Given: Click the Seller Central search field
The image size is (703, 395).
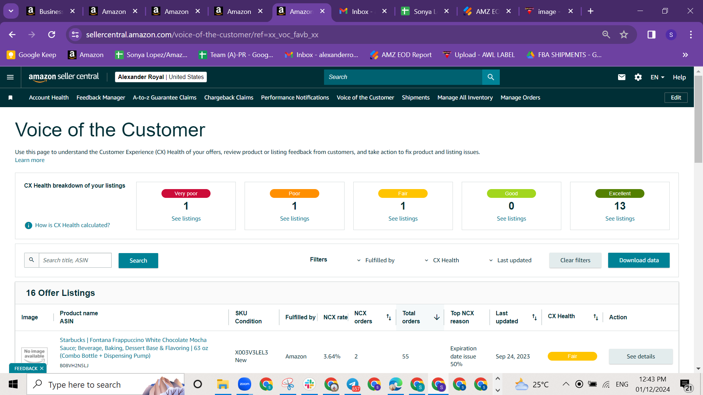Looking at the screenshot, I should [x=403, y=77].
